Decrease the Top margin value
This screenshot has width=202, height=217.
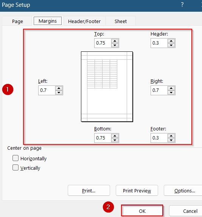click(115, 45)
